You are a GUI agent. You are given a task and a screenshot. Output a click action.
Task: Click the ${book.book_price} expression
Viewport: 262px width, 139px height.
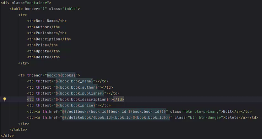(x=75, y=105)
